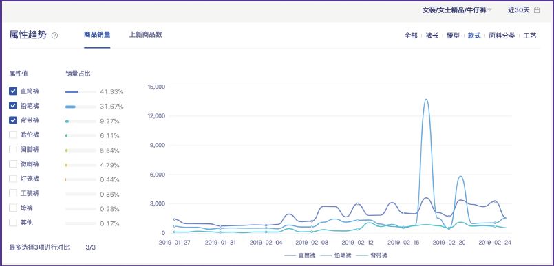Click the 0.44% value for 灯笼裤

pos(109,180)
